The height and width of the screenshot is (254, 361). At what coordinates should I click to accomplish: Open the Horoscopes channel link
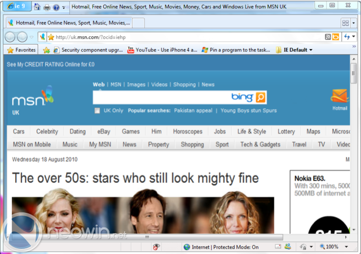pos(188,132)
